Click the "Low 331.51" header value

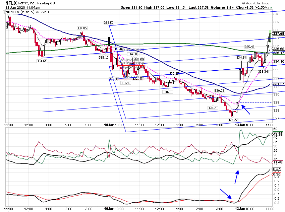pyautogui.click(x=176, y=7)
